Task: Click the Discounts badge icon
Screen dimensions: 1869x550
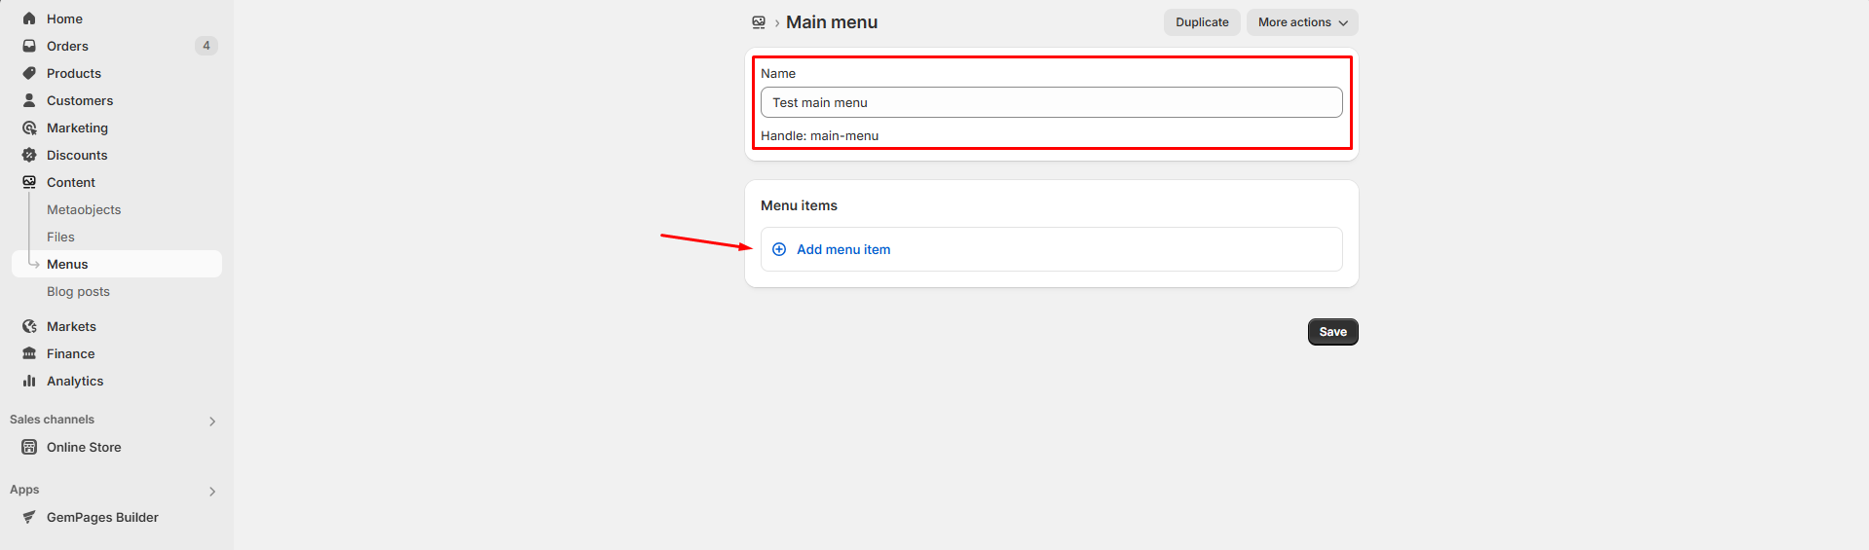Action: [29, 155]
